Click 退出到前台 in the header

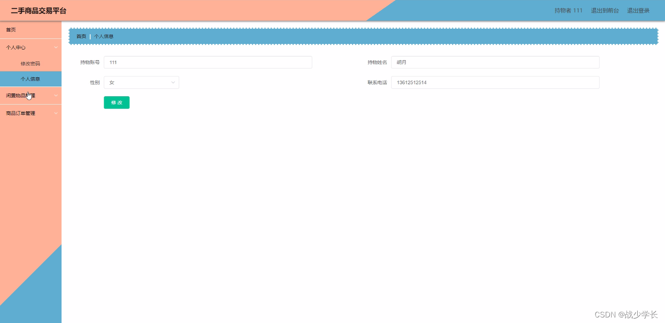pos(605,10)
